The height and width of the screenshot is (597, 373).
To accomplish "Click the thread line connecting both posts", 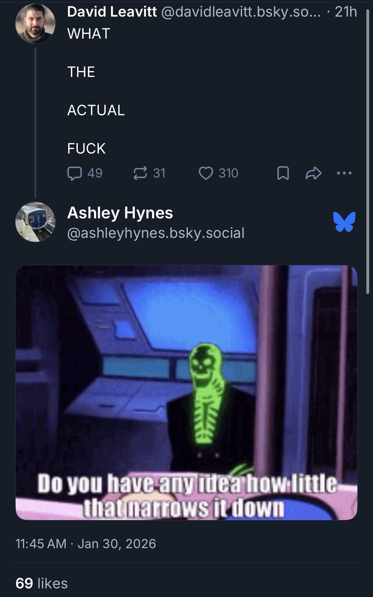I will 35,123.
